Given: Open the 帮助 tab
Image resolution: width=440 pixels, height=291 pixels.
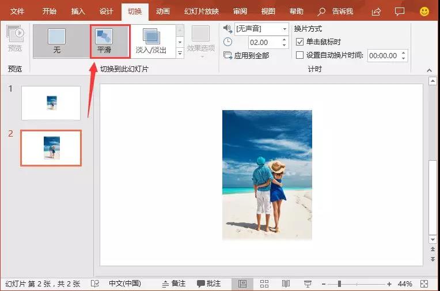Looking at the screenshot, I should 297,12.
